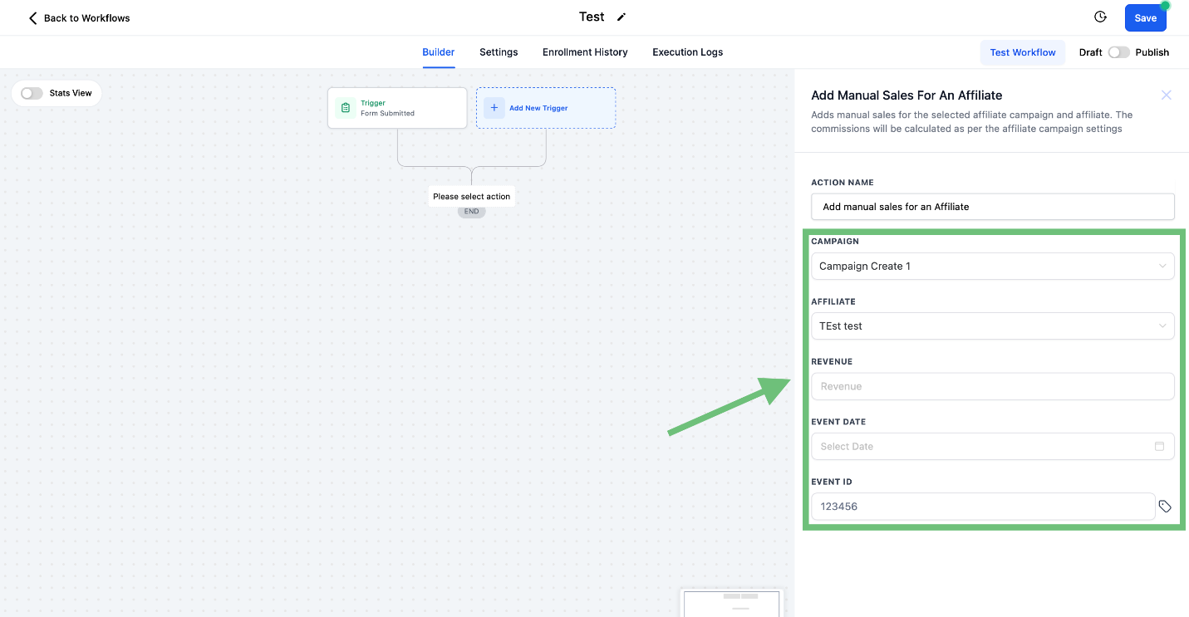This screenshot has width=1189, height=617.
Task: Toggle the Stats View switch
Action: pyautogui.click(x=32, y=93)
